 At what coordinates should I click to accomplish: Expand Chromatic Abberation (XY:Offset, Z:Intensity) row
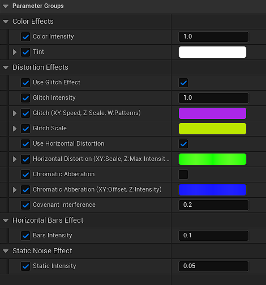(15, 190)
